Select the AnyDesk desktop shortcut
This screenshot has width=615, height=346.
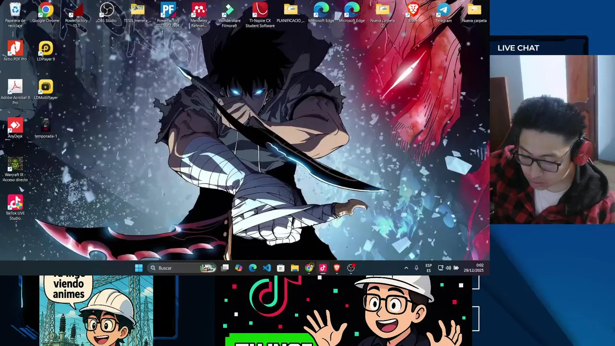point(15,128)
